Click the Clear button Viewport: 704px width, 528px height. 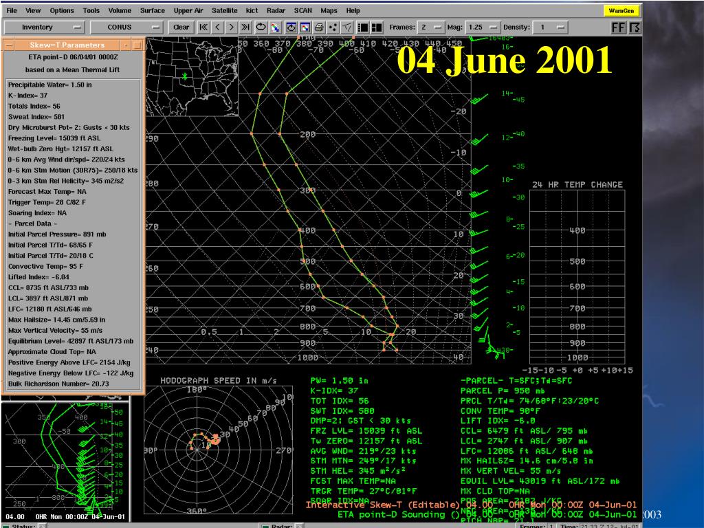pos(181,27)
